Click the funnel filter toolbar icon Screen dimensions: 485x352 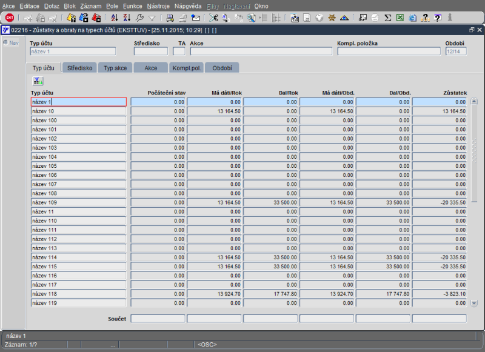152,18
